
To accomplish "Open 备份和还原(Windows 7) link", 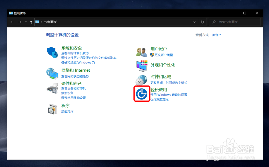I will [78, 62].
